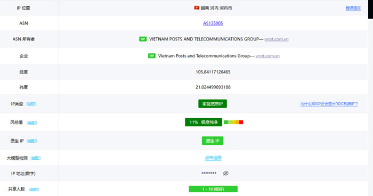Open vnpt.com.vn link in ASN owner row
This screenshot has height=196, width=373.
pos(277,39)
